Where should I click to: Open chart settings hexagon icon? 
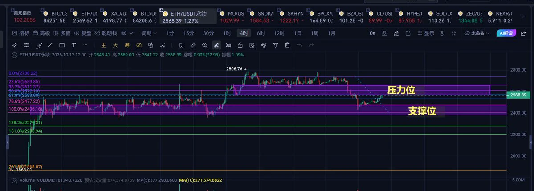click(442, 33)
